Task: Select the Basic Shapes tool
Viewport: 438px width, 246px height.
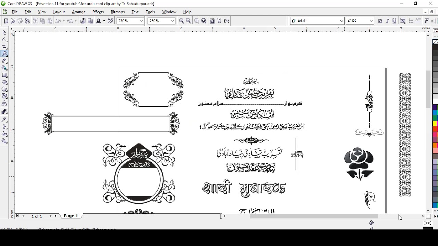Action: (x=4, y=96)
